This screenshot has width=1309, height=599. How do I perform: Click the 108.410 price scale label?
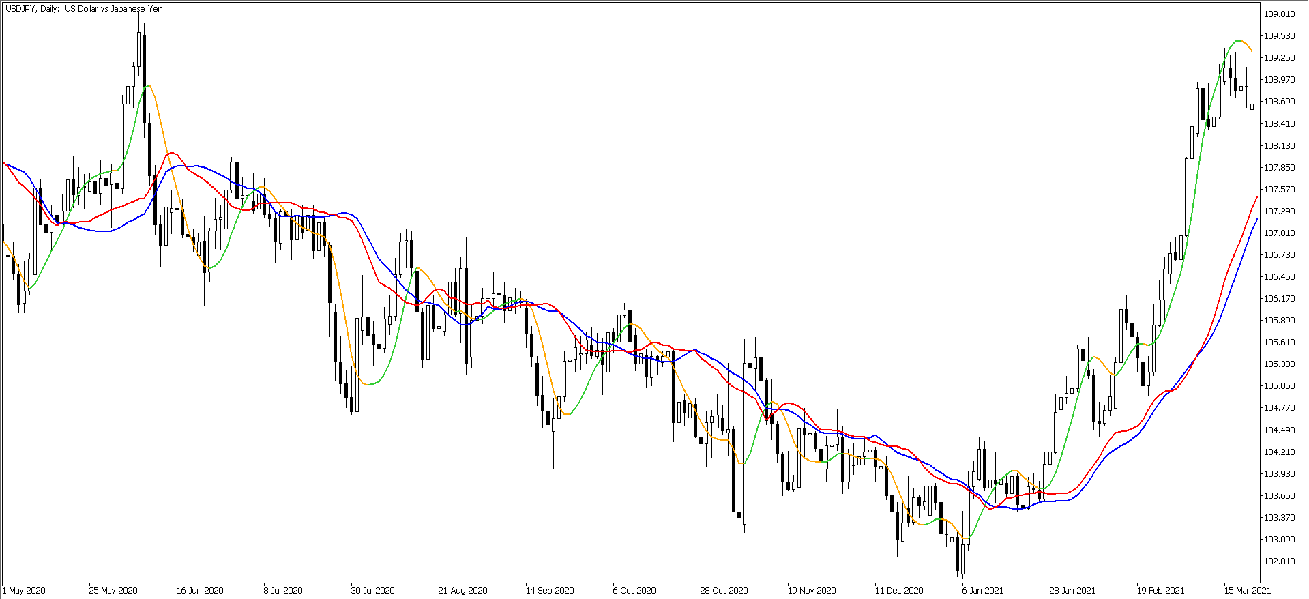click(x=1279, y=123)
